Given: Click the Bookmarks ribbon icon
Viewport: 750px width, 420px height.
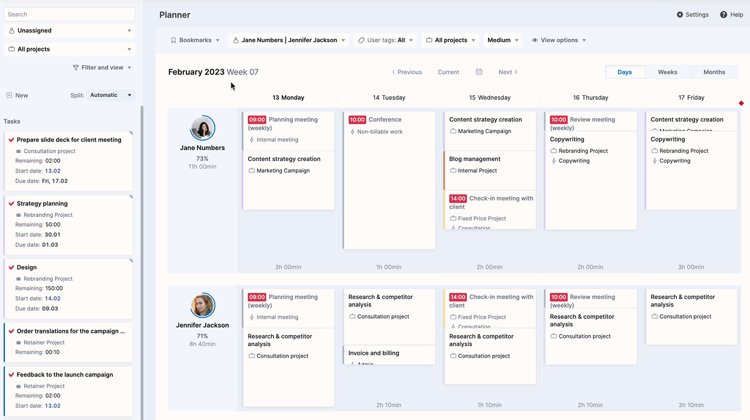Looking at the screenshot, I should pyautogui.click(x=174, y=40).
